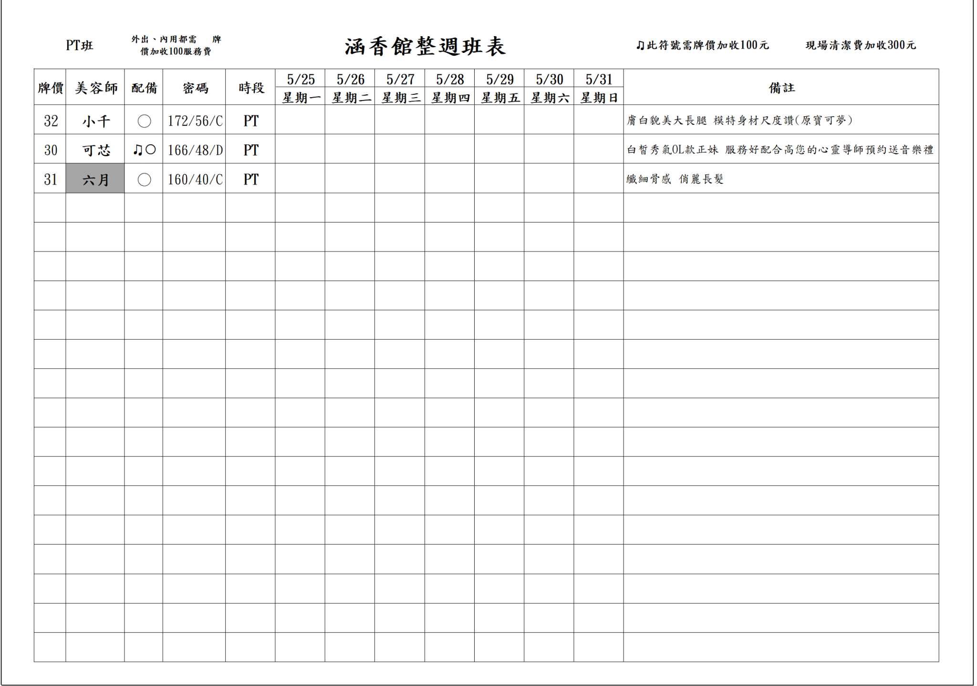977x686 pixels.
Task: Click the ♫○ symbol in 可芯 row
Action: (144, 150)
